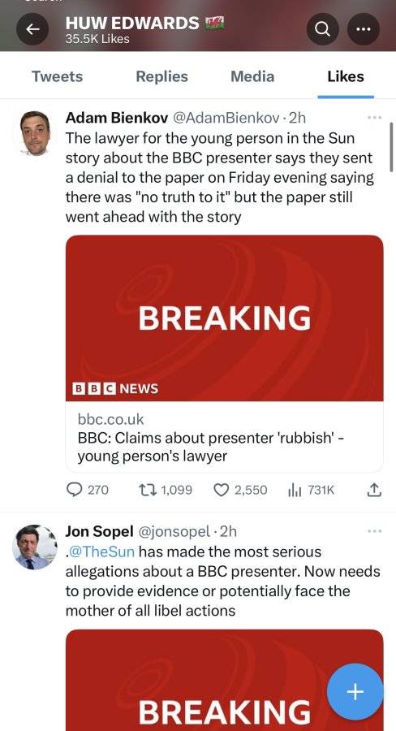Open @TheSun mention link
396x731 pixels.
100,551
